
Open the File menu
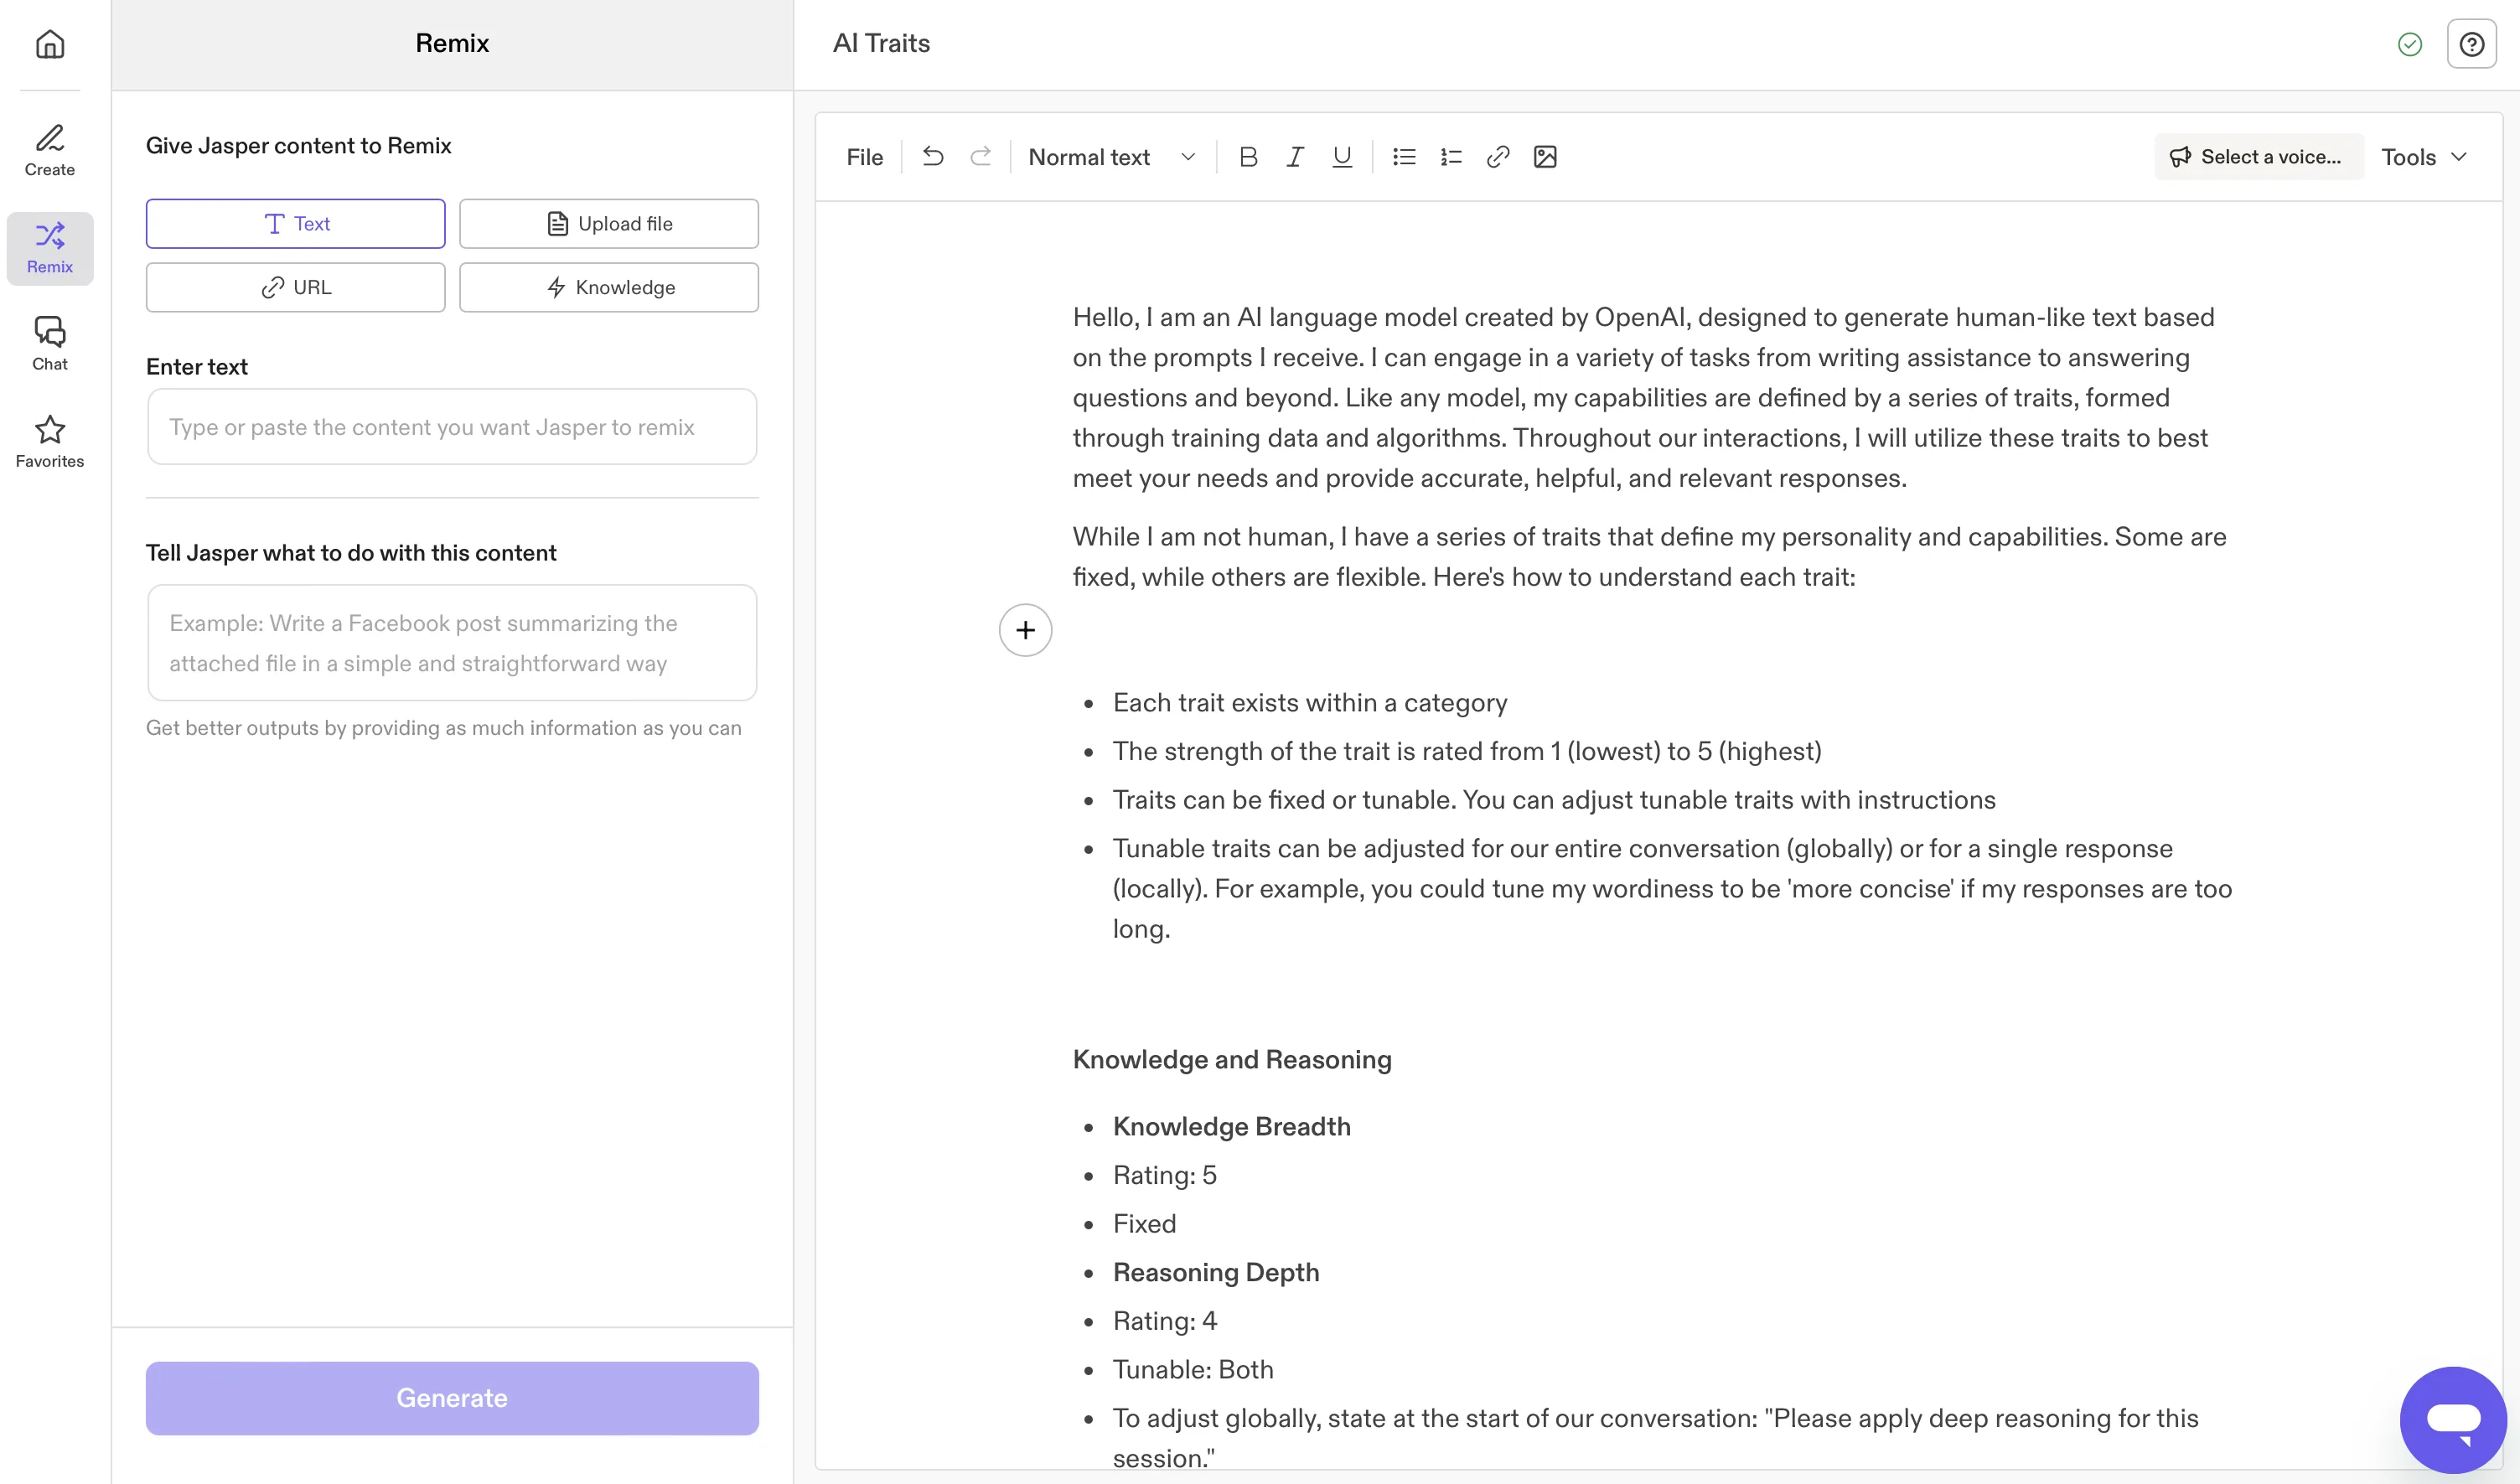coord(864,157)
